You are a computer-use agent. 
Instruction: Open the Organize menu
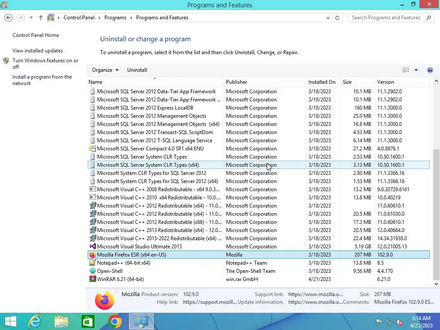pyautogui.click(x=105, y=70)
